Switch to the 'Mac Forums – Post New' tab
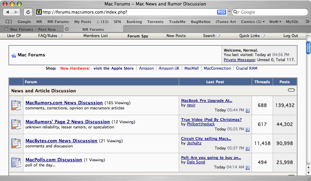This screenshot has height=181, width=311. 35,30
